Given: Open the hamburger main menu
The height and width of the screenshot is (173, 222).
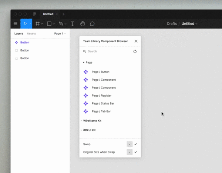Looking at the screenshot, I should pos(16,24).
